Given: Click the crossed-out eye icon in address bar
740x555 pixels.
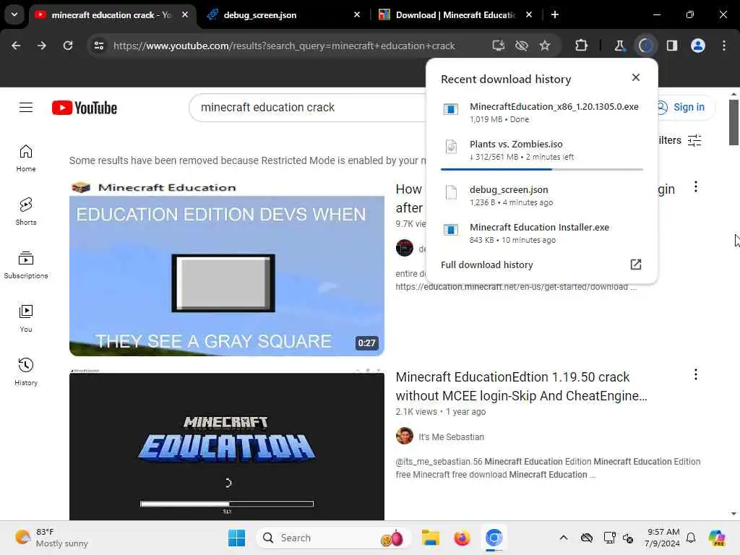Looking at the screenshot, I should (522, 46).
